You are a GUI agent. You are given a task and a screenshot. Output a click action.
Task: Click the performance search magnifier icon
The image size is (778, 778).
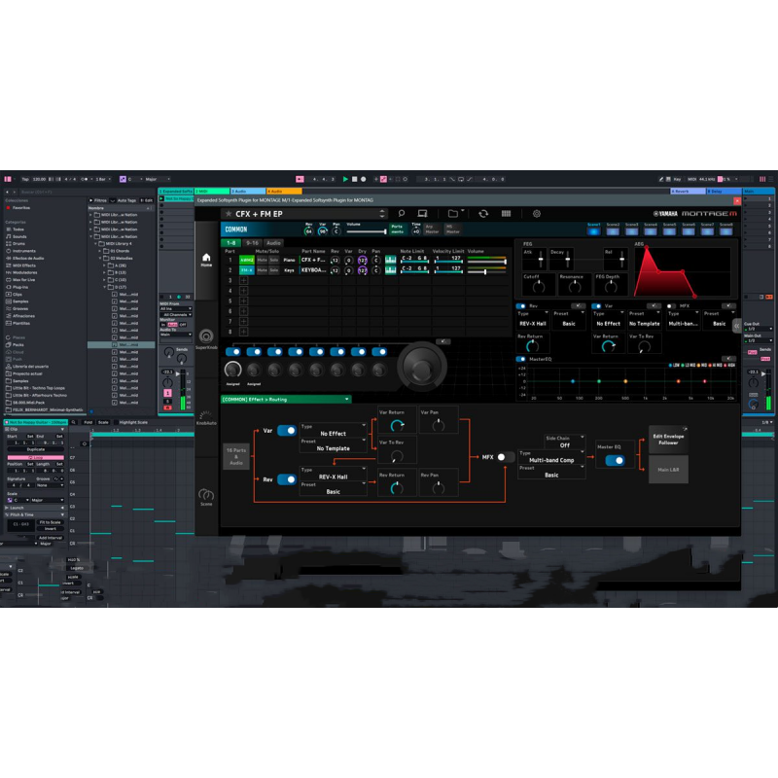click(402, 213)
